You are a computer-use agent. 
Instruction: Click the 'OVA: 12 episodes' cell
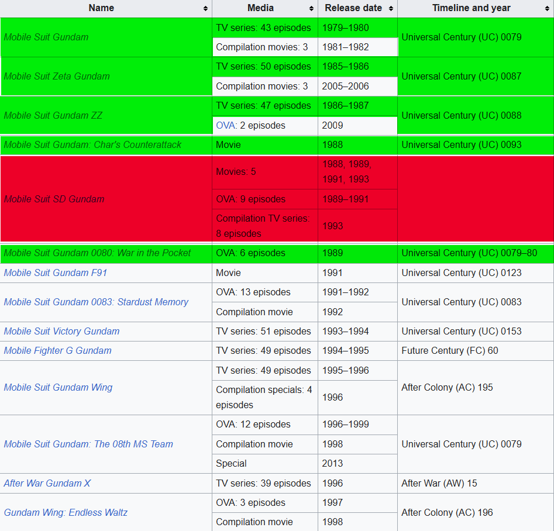tap(265, 425)
